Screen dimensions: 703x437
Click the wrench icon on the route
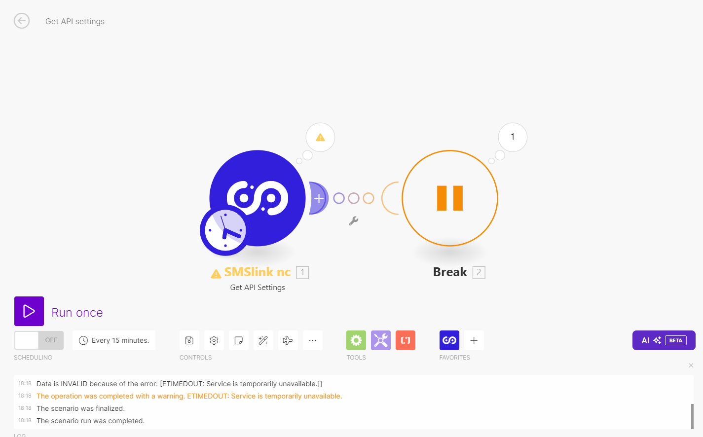tap(354, 221)
